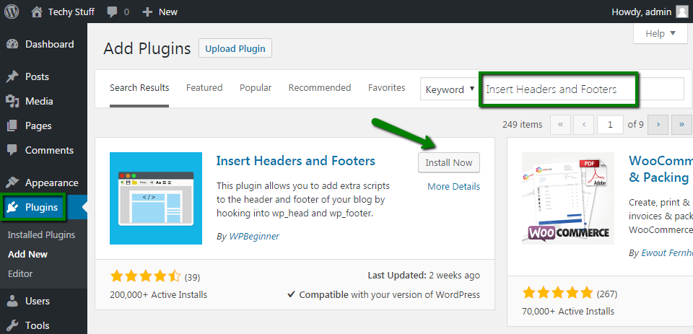Select Add New plugins submenu item
The image size is (693, 334).
pyautogui.click(x=28, y=255)
